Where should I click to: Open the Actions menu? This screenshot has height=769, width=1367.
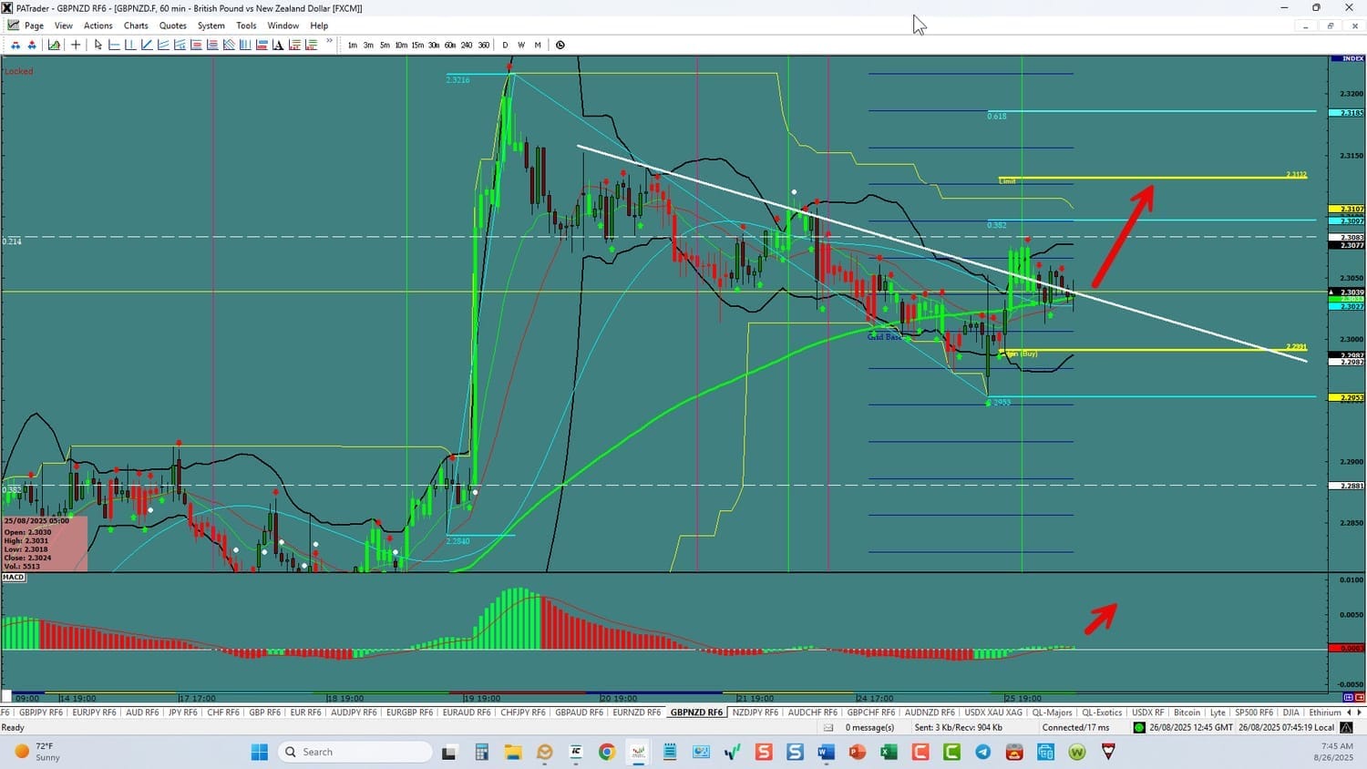[98, 26]
